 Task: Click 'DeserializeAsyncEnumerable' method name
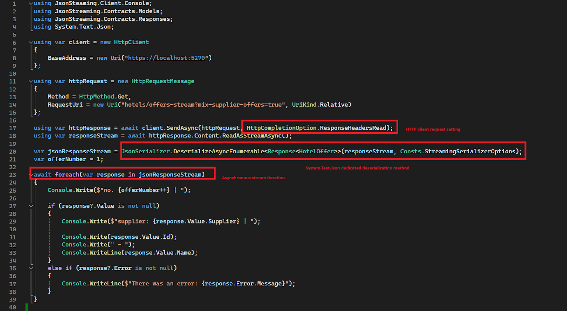(219, 151)
